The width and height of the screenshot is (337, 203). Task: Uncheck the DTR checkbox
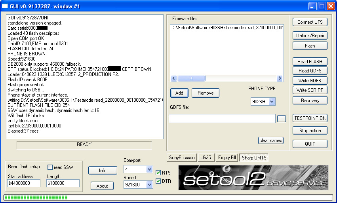coord(158,181)
